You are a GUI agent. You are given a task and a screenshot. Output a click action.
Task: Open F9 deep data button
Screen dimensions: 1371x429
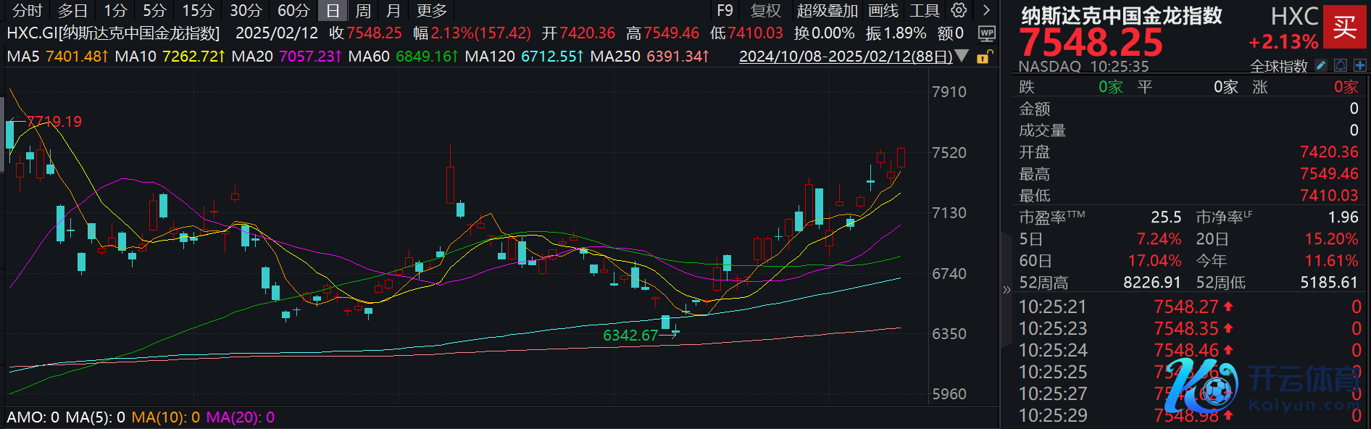point(725,11)
